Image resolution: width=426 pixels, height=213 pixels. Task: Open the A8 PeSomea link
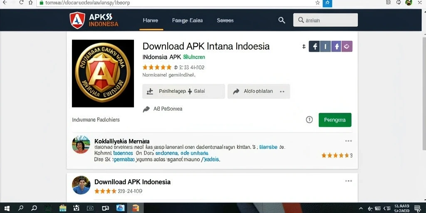click(x=163, y=109)
